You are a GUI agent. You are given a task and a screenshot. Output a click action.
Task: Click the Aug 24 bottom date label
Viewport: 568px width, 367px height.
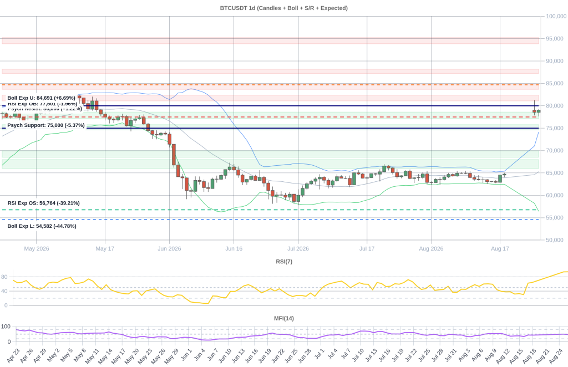(x=557, y=356)
